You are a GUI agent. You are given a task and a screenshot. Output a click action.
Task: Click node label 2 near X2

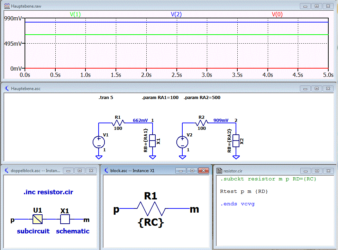236,120
